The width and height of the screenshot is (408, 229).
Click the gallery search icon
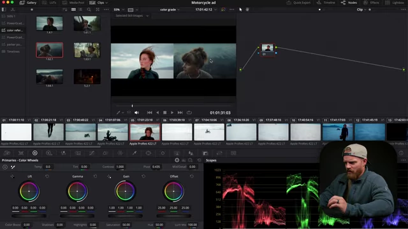(x=89, y=10)
